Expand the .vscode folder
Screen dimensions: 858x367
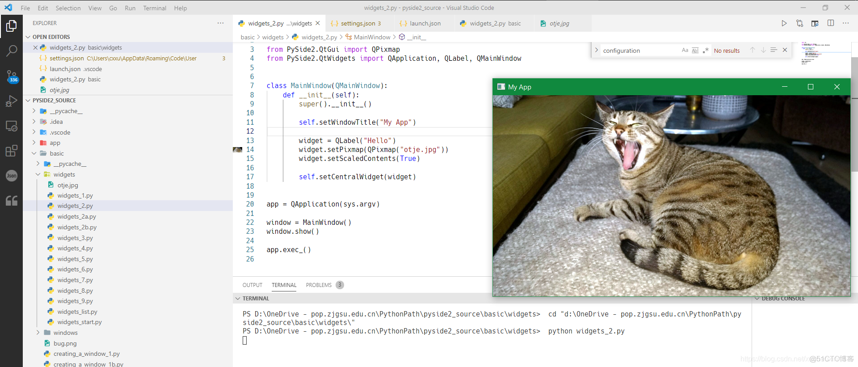point(34,132)
